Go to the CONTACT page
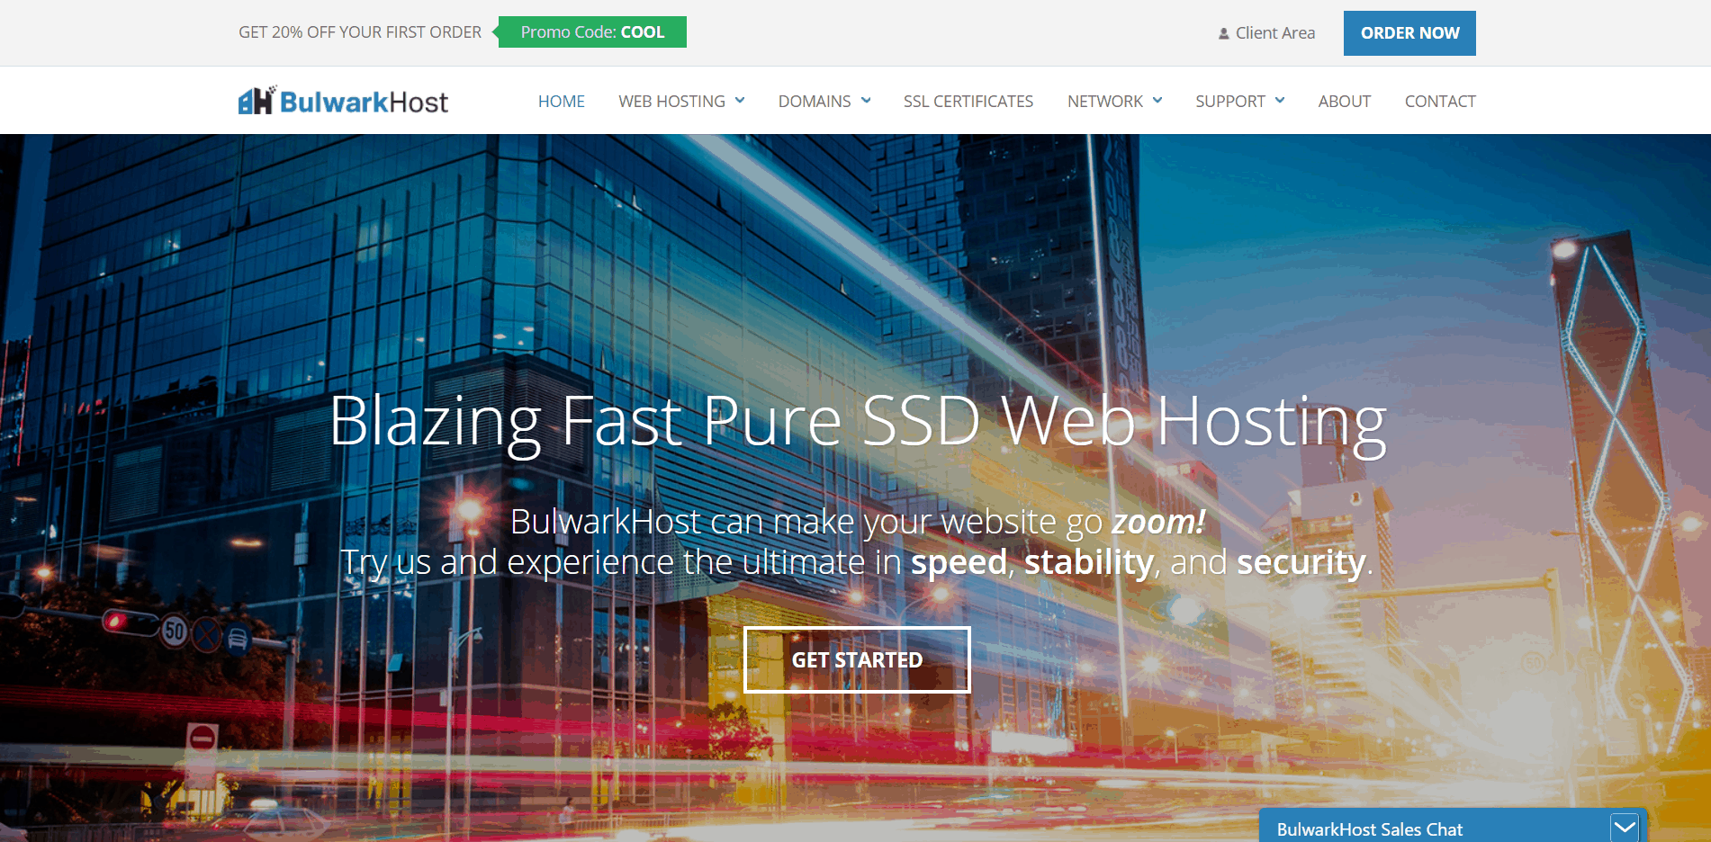 (1440, 102)
